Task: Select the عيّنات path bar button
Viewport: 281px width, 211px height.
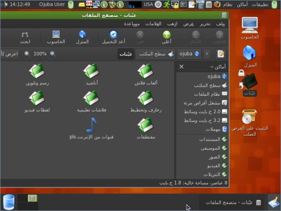Action: [126, 54]
